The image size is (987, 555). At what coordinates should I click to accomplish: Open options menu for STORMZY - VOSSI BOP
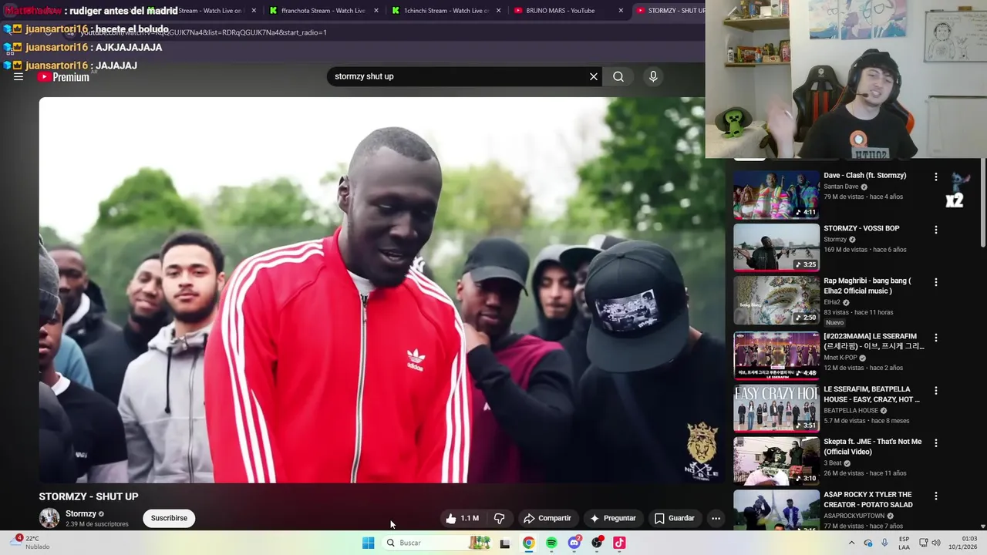[x=936, y=230]
